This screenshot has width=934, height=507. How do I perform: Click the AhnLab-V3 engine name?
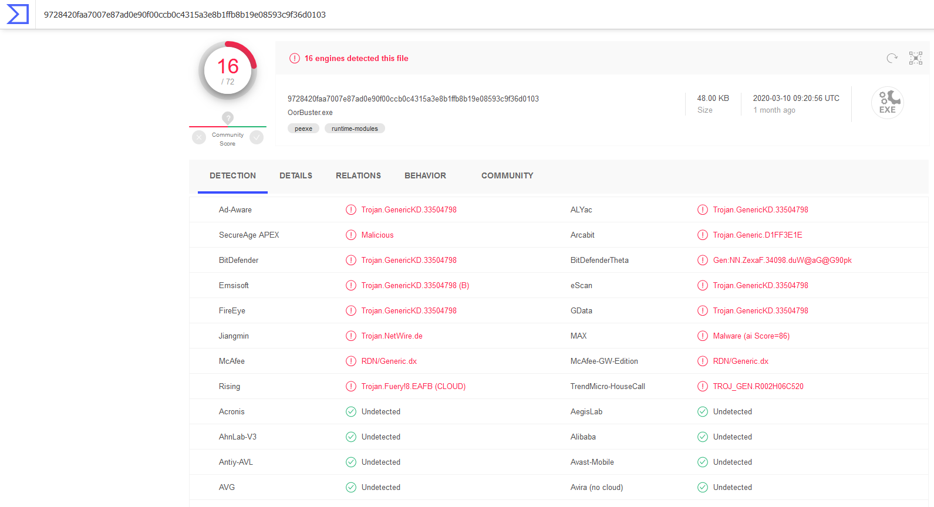click(238, 437)
